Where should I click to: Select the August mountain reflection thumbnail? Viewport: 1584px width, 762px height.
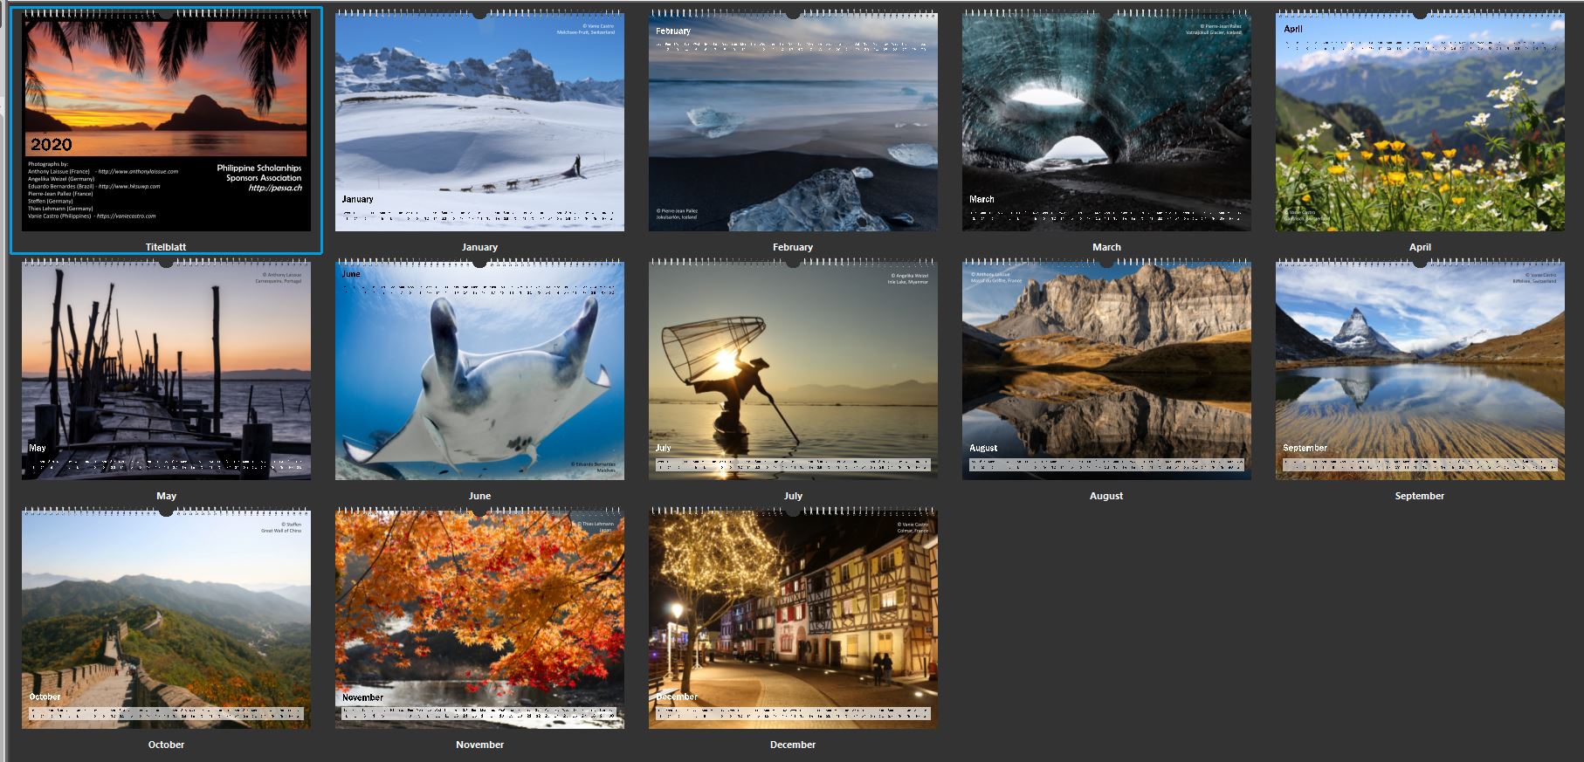pyautogui.click(x=1106, y=371)
